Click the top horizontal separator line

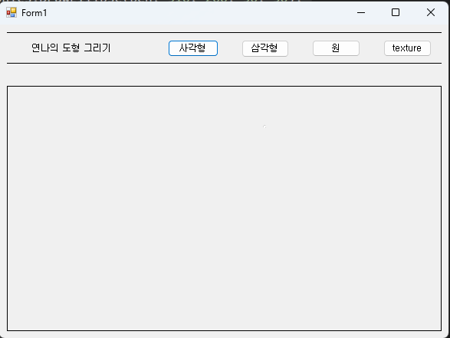pyautogui.click(x=224, y=32)
